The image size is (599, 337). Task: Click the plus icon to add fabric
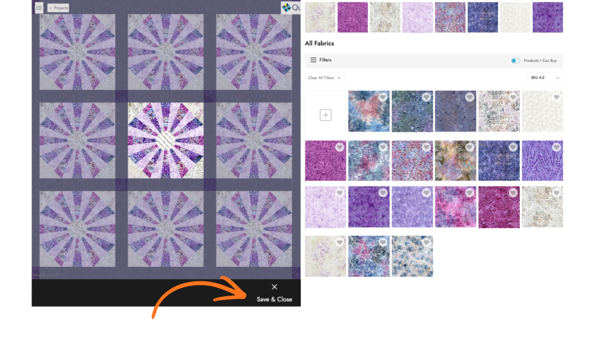(325, 115)
